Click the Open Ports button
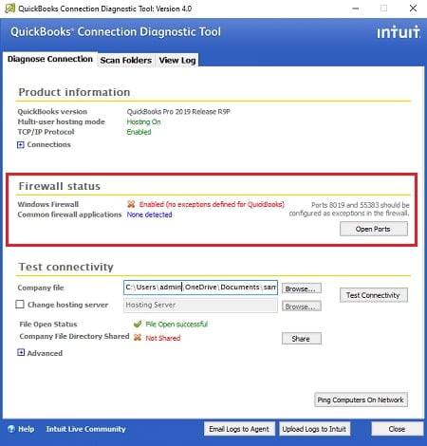This screenshot has height=446, width=427. (x=374, y=229)
